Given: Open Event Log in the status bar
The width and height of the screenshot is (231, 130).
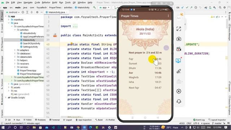Looking at the screenshot, I should point(199,120).
